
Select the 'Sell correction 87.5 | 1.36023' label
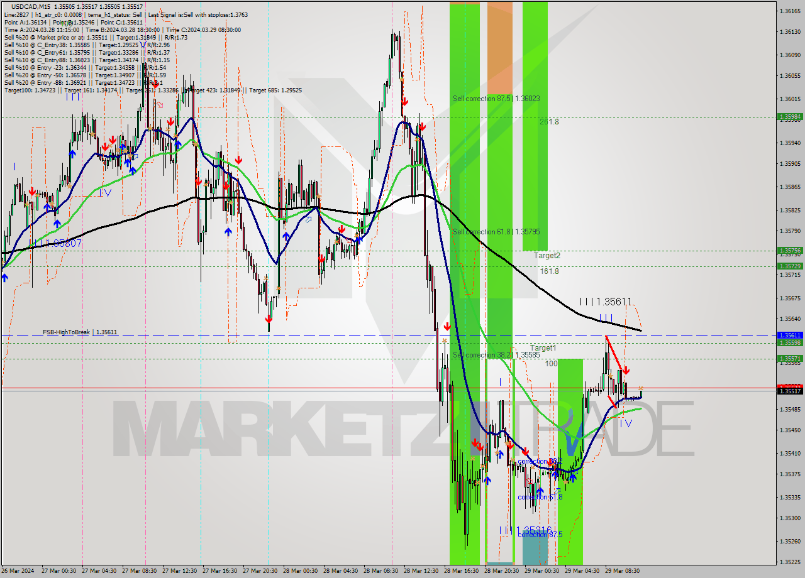(496, 99)
